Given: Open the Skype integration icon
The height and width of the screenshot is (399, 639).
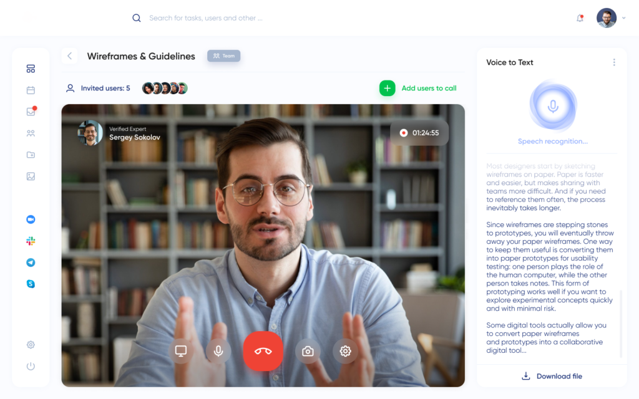Looking at the screenshot, I should [31, 284].
